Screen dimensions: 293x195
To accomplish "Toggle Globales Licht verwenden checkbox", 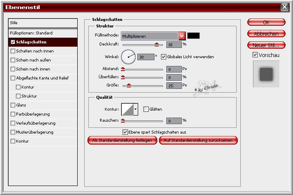I will (x=163, y=57).
